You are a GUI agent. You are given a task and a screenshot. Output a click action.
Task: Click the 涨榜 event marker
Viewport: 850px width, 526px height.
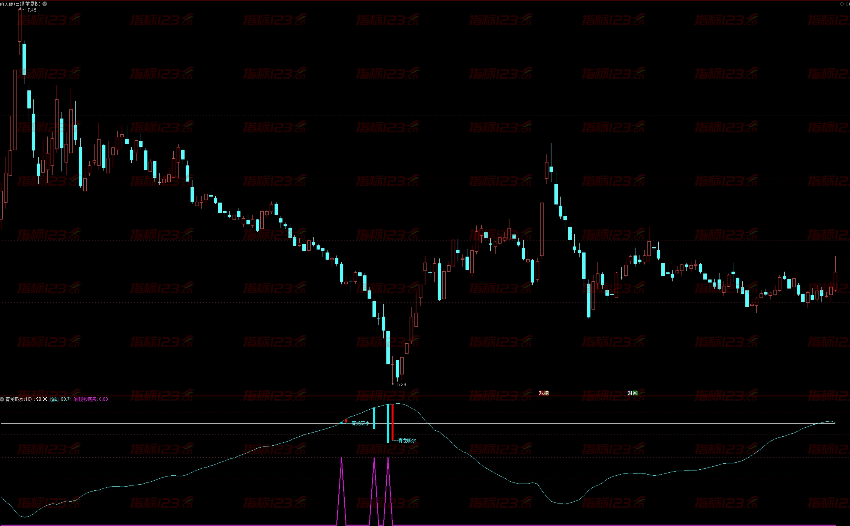point(544,393)
